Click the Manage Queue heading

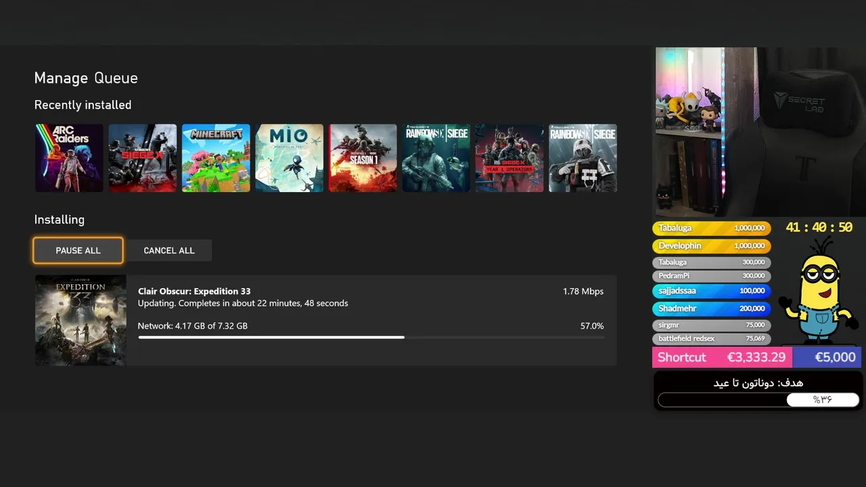86,78
